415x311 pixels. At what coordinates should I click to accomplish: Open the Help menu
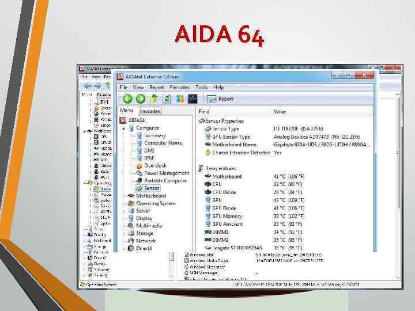click(218, 88)
